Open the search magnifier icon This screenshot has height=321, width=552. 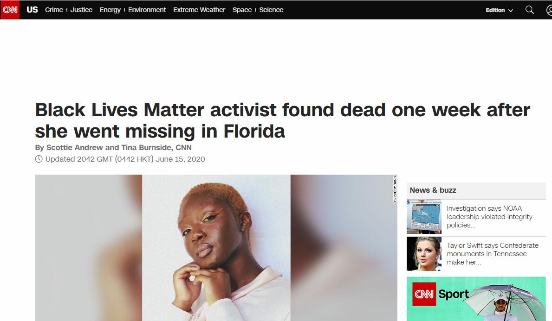529,10
